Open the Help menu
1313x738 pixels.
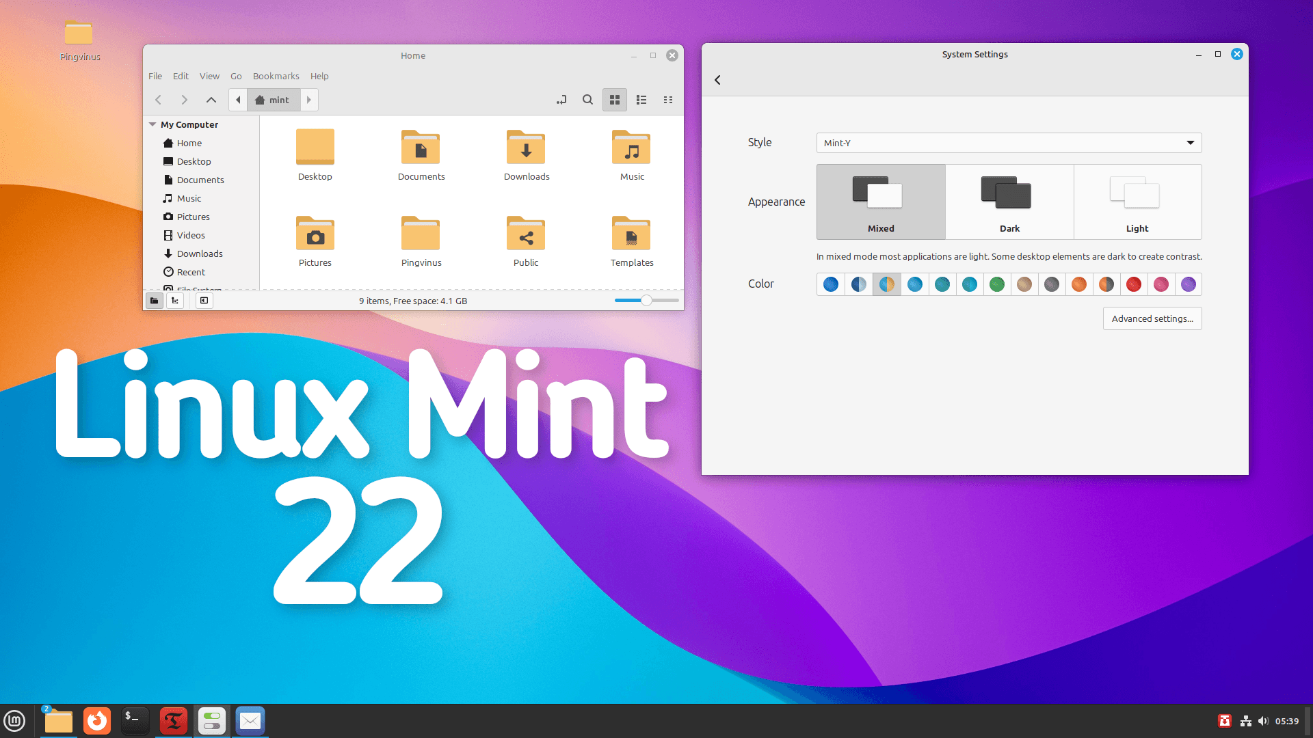pyautogui.click(x=319, y=76)
